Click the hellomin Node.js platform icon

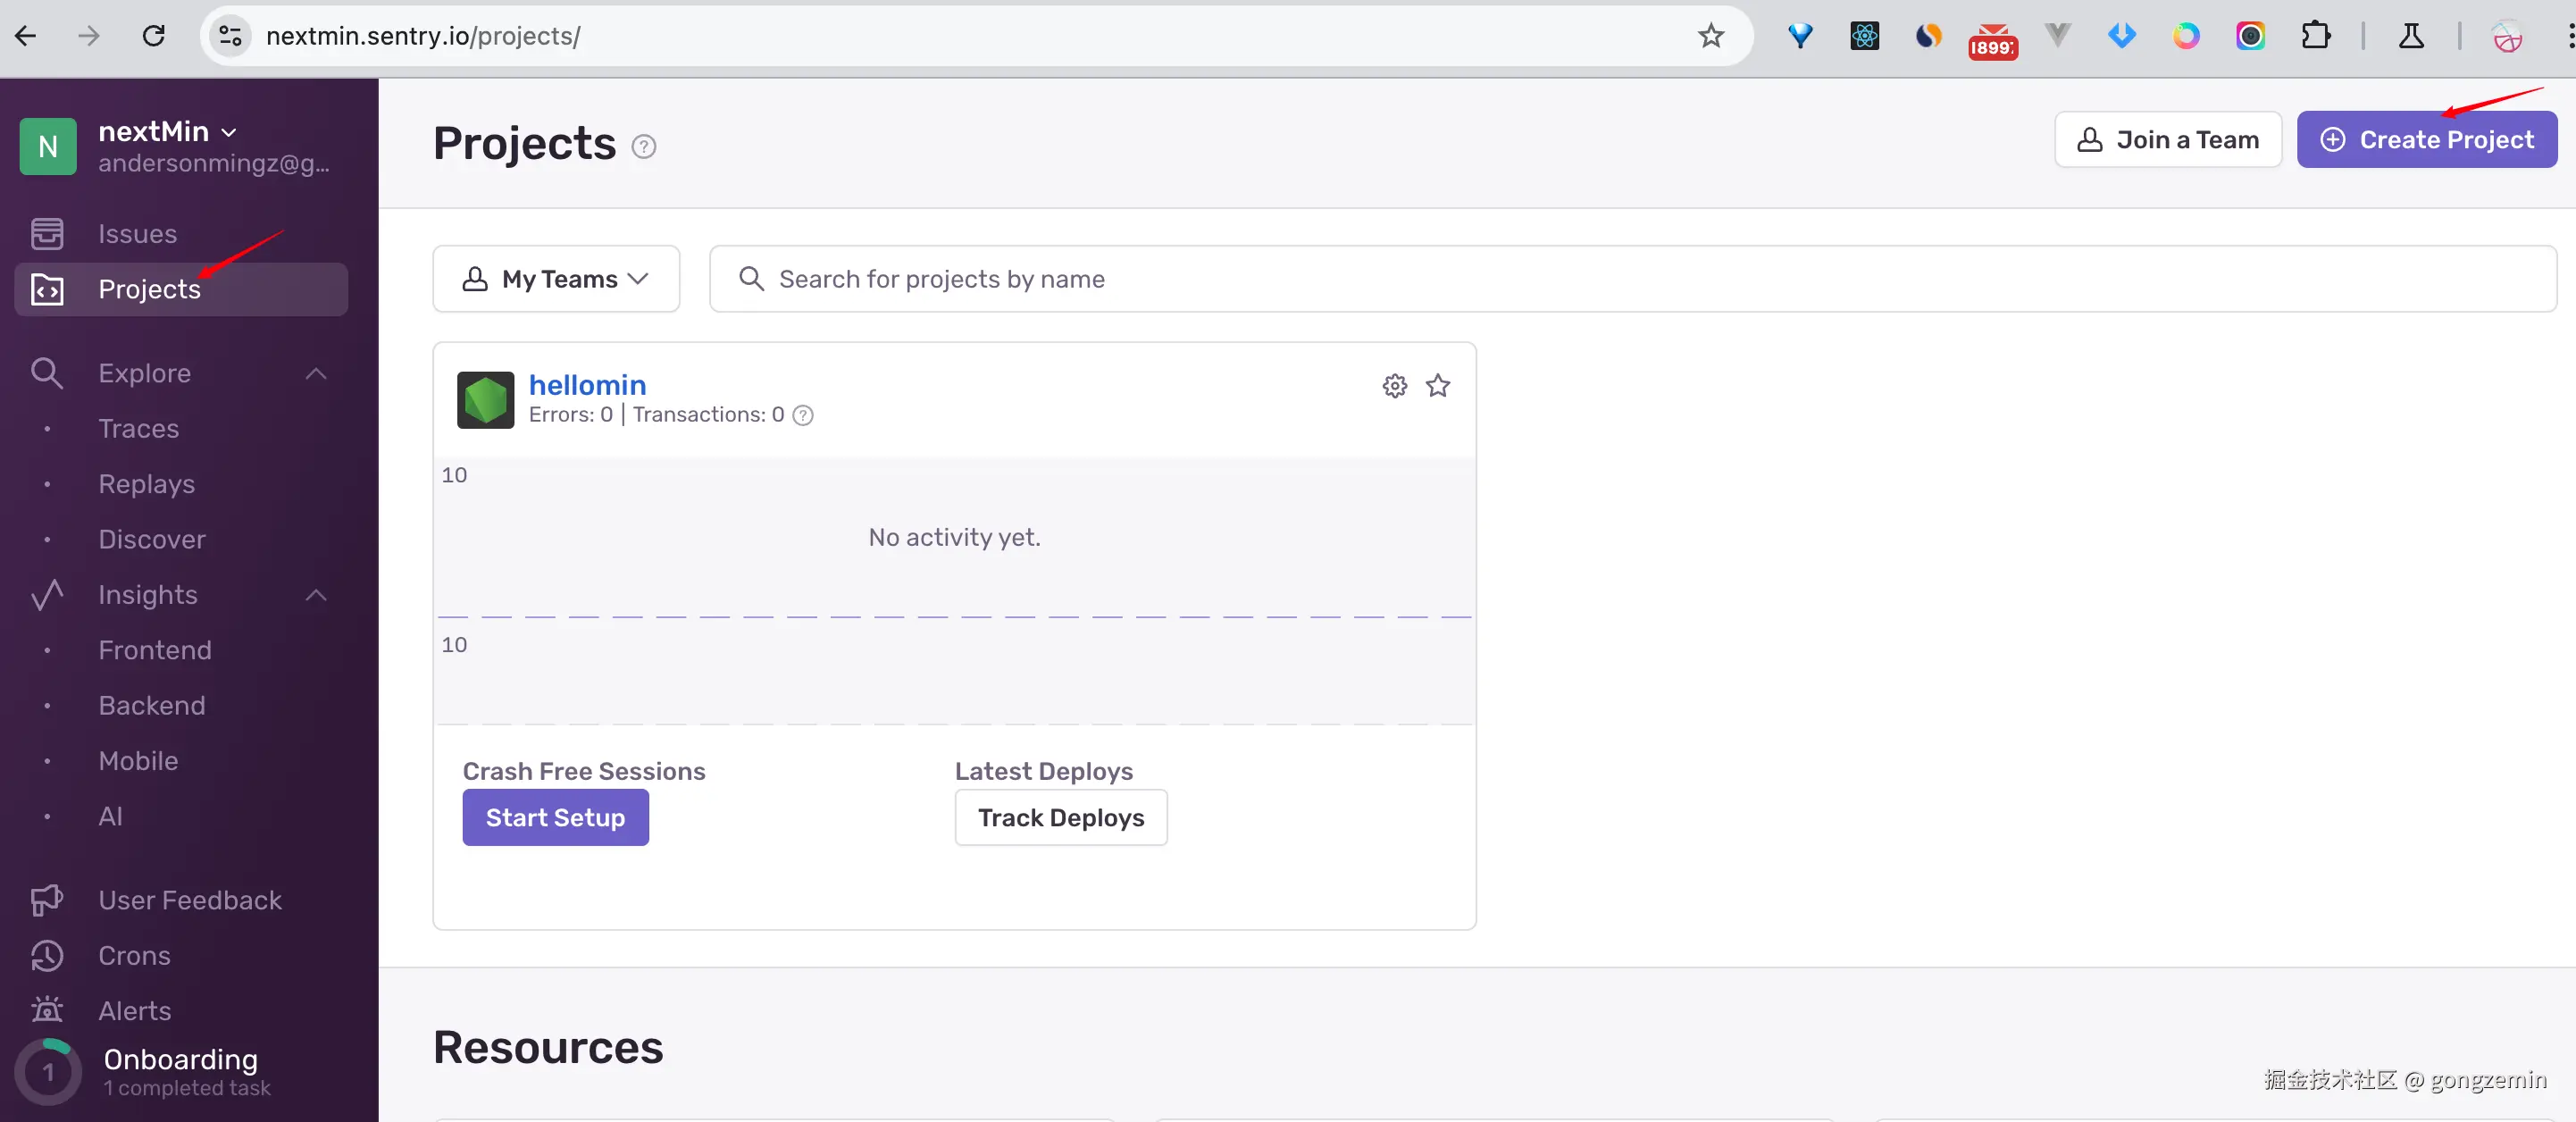point(485,400)
